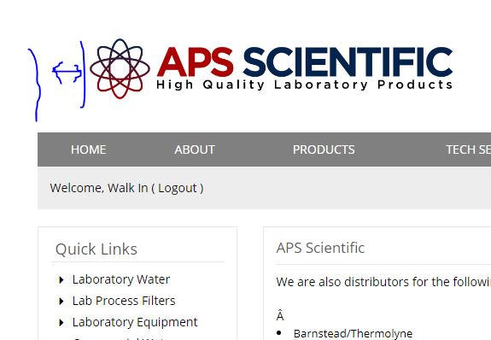
Task: Click the blue double-headed arrow annotation
Action: tap(67, 73)
